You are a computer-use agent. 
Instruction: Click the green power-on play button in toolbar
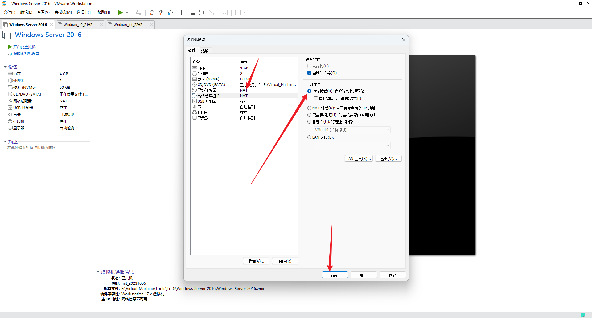point(120,13)
